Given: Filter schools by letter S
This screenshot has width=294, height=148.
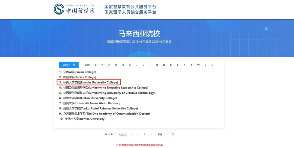Looking at the screenshot, I should (x=185, y=65).
